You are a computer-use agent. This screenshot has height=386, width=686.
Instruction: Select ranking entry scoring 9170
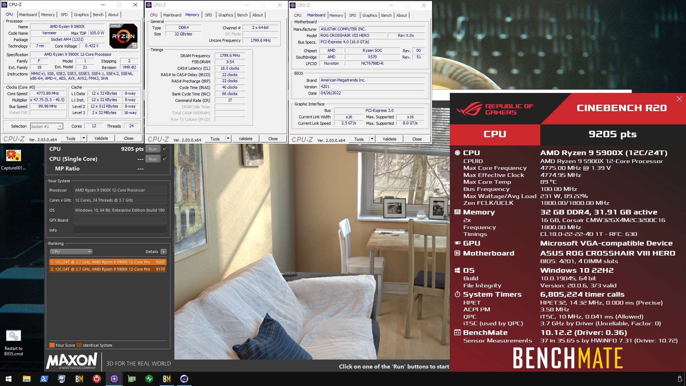[x=108, y=269]
